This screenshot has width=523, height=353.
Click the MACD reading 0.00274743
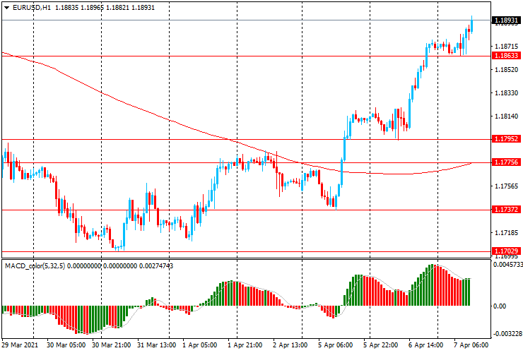[156, 266]
